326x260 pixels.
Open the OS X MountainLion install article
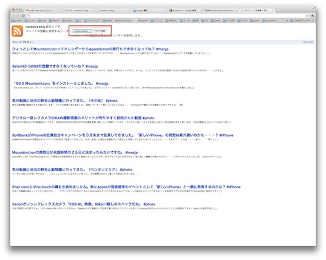[61, 84]
